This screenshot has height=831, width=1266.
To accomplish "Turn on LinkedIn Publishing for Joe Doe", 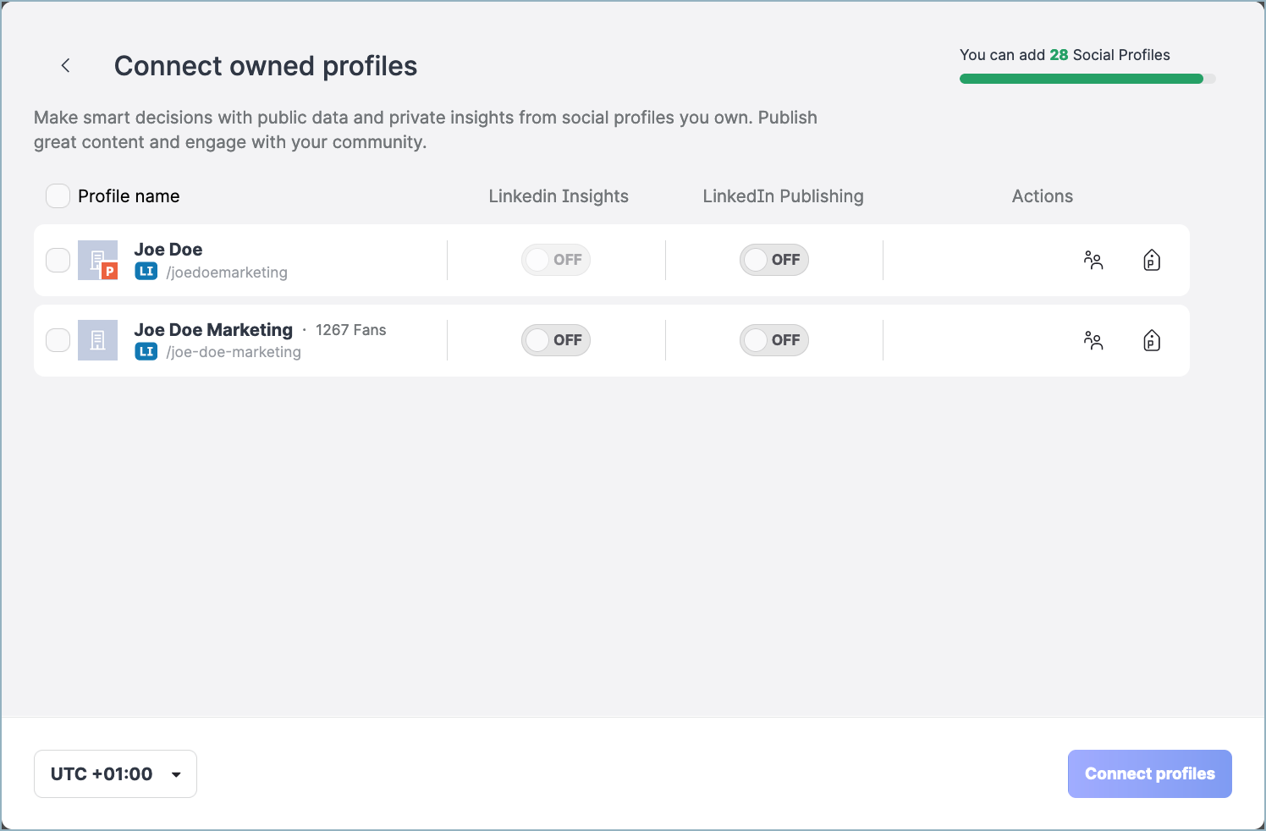I will point(773,260).
